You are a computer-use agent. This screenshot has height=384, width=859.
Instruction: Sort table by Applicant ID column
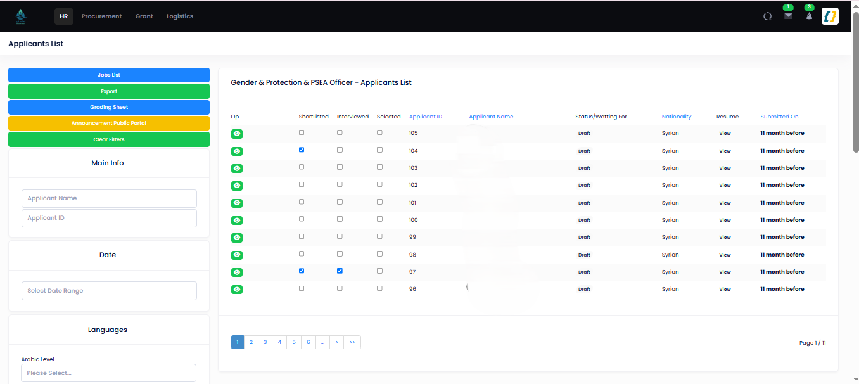[x=426, y=117]
